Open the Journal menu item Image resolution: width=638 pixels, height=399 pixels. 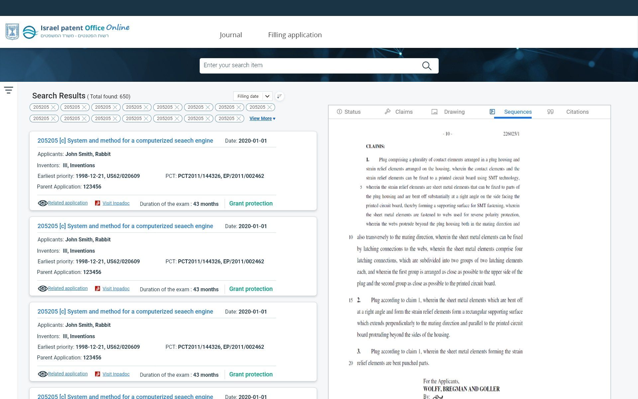(x=231, y=35)
